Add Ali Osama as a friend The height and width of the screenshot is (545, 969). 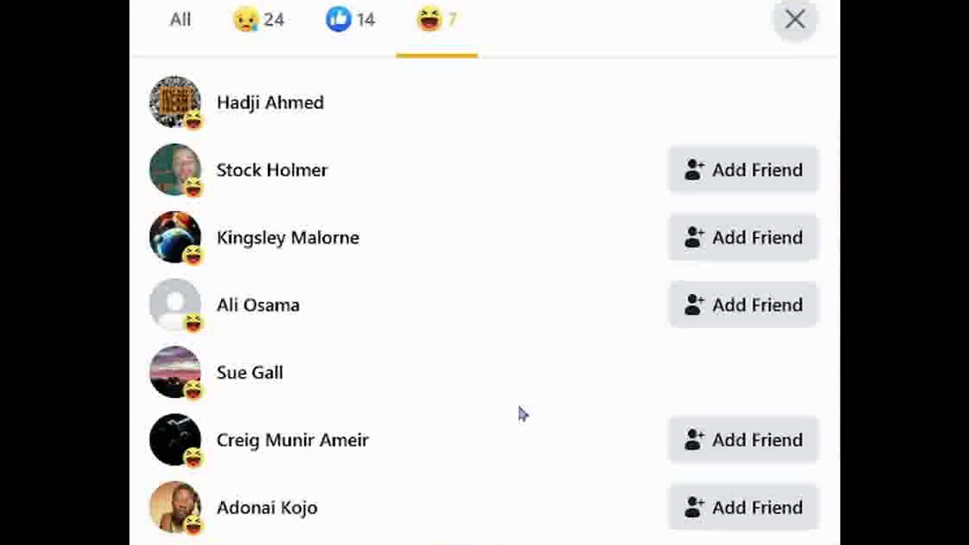743,304
